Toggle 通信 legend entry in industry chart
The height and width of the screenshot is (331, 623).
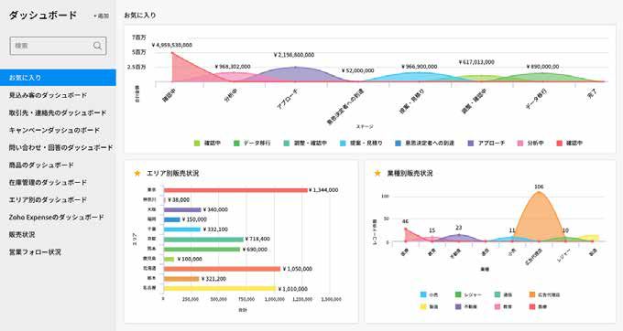pos(503,295)
